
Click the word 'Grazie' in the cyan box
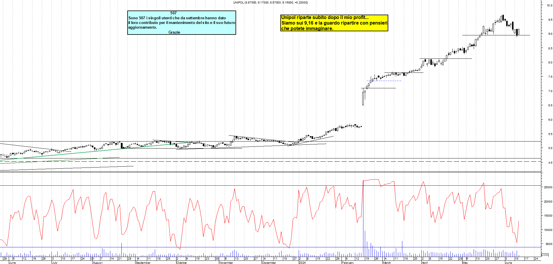pyautogui.click(x=174, y=32)
